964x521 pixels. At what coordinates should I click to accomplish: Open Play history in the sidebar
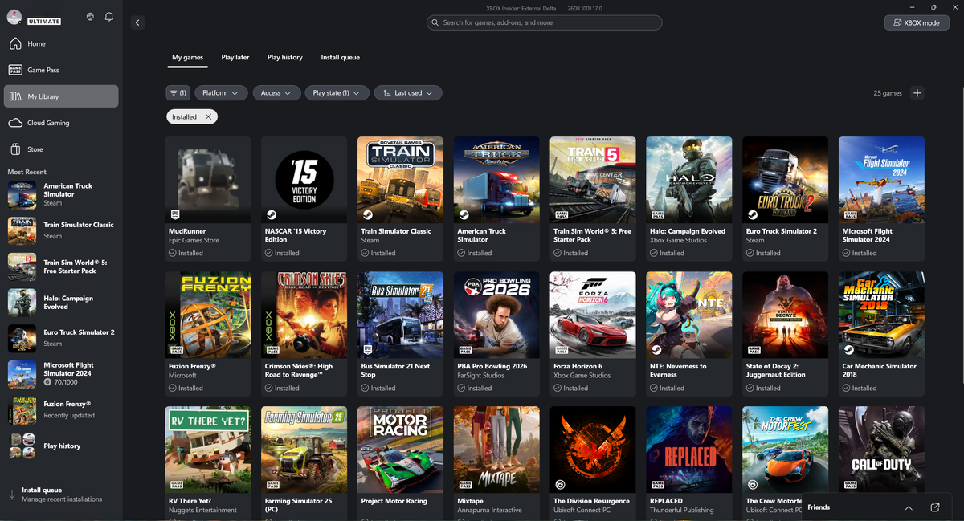pyautogui.click(x=61, y=446)
